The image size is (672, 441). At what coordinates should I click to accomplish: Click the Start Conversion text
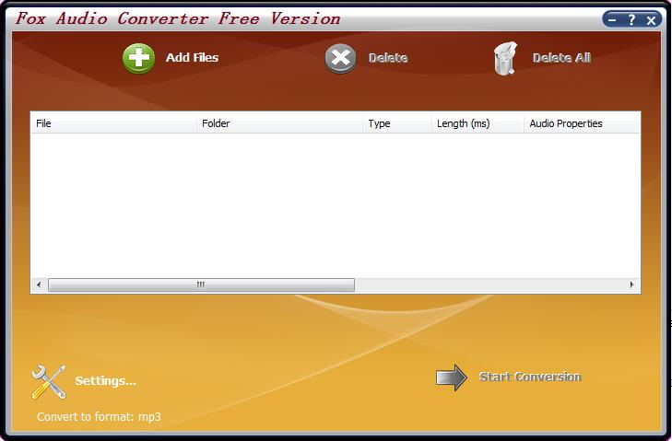(530, 377)
